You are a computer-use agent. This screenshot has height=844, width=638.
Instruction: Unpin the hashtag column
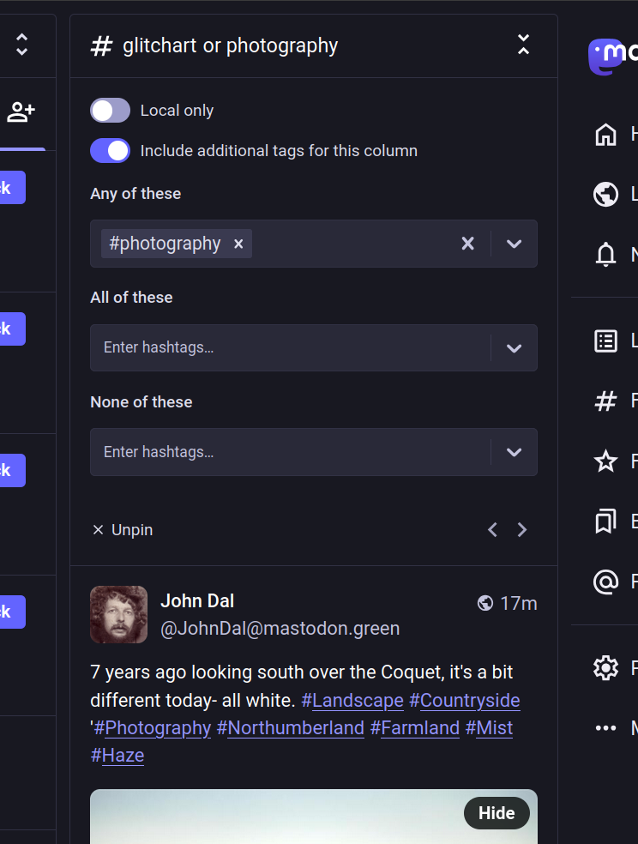pyautogui.click(x=123, y=530)
